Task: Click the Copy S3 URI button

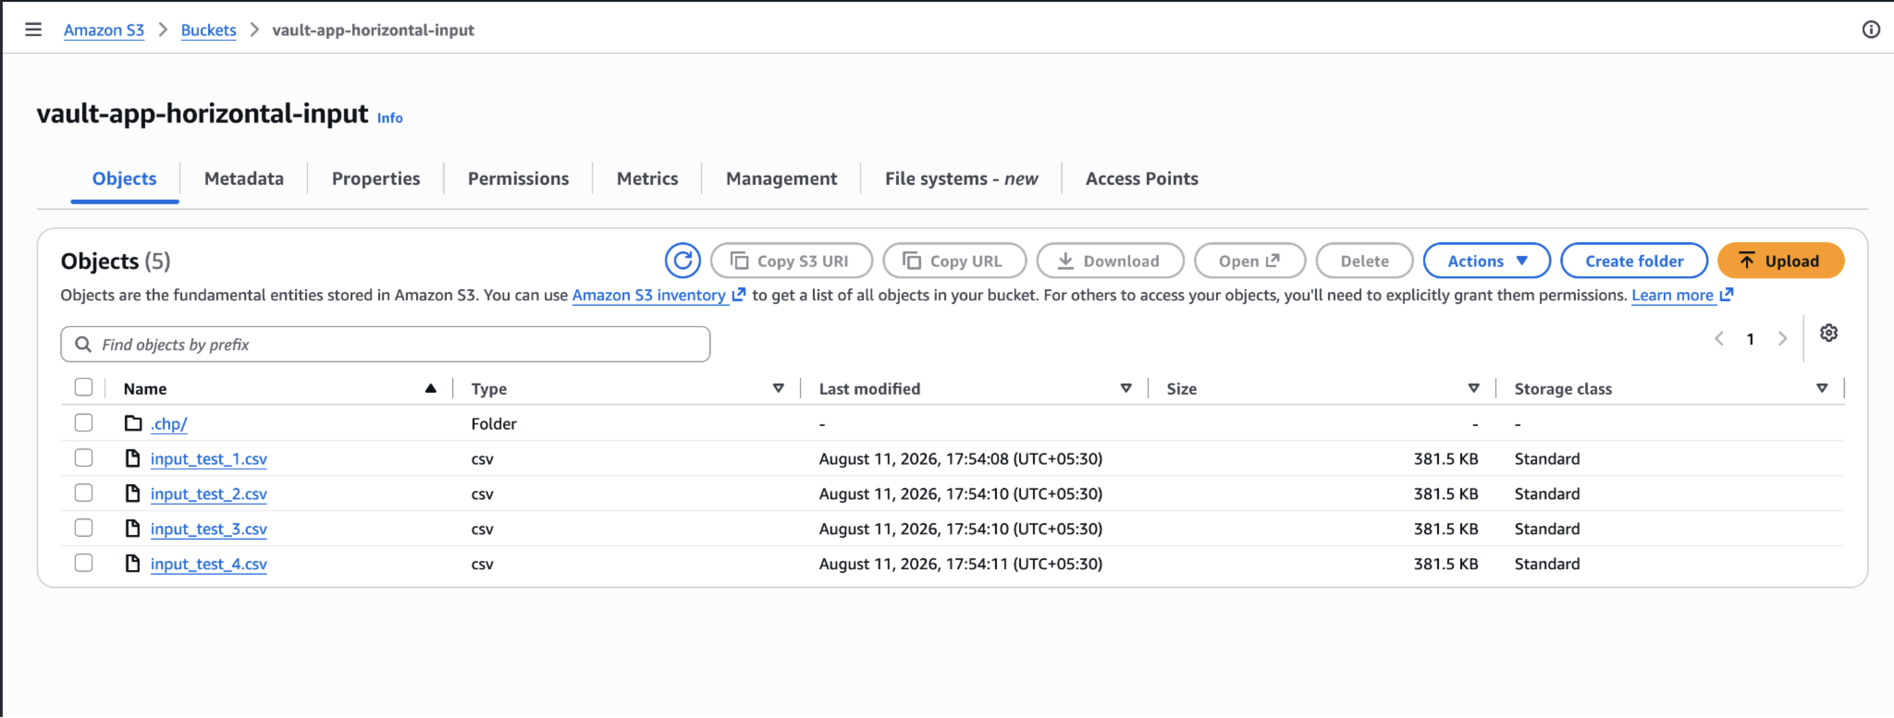Action: (792, 261)
